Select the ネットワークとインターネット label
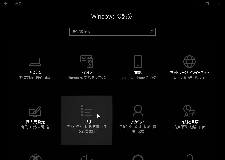225x160 pixels. point(189,73)
